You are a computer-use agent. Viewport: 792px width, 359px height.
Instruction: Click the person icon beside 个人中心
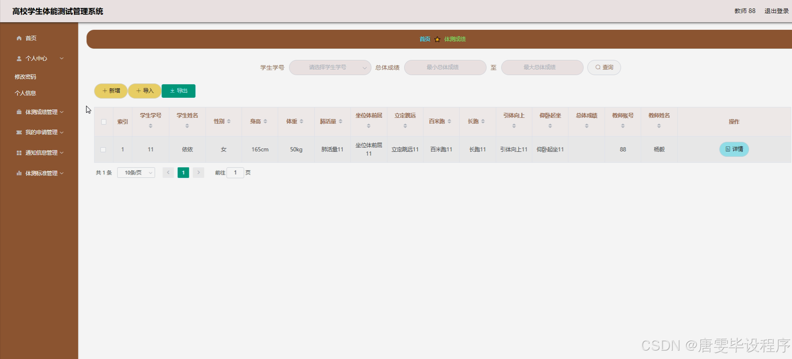[19, 59]
